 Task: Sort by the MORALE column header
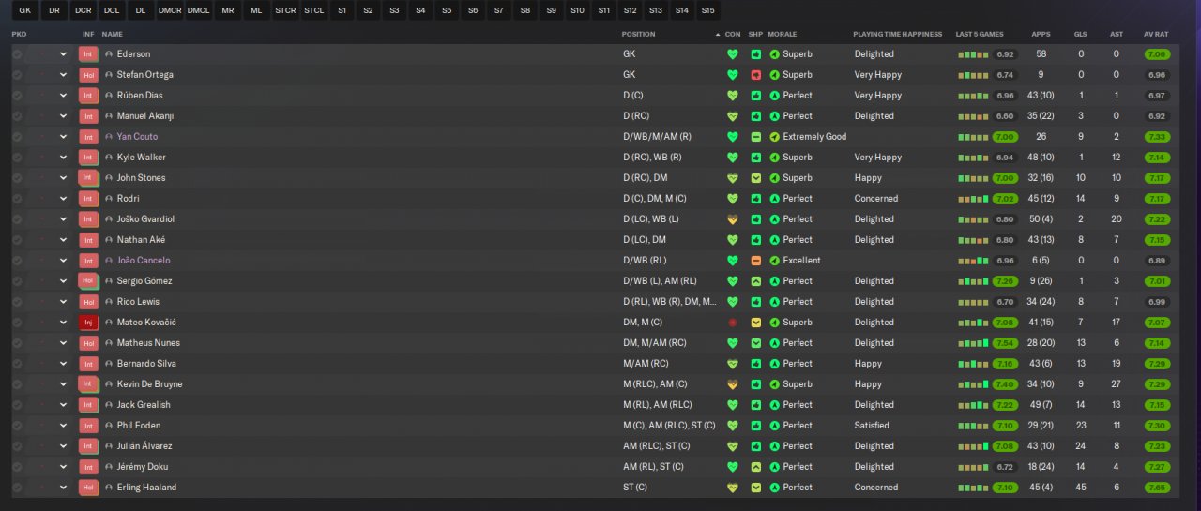[783, 34]
